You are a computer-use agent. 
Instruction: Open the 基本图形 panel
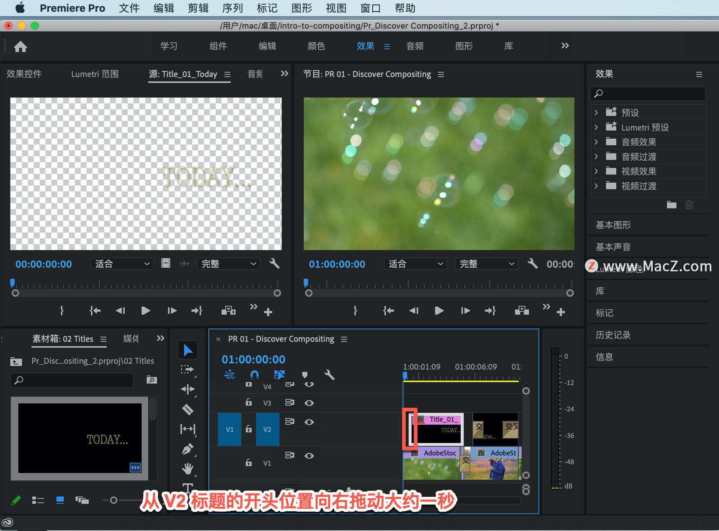(x=613, y=225)
